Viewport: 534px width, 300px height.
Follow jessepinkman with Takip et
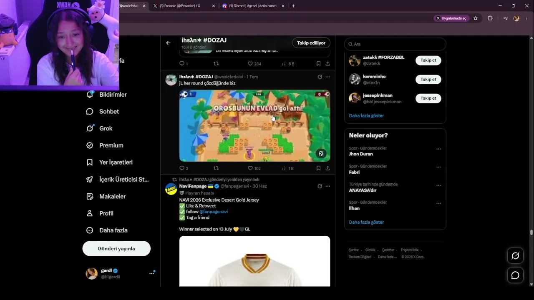click(x=428, y=98)
